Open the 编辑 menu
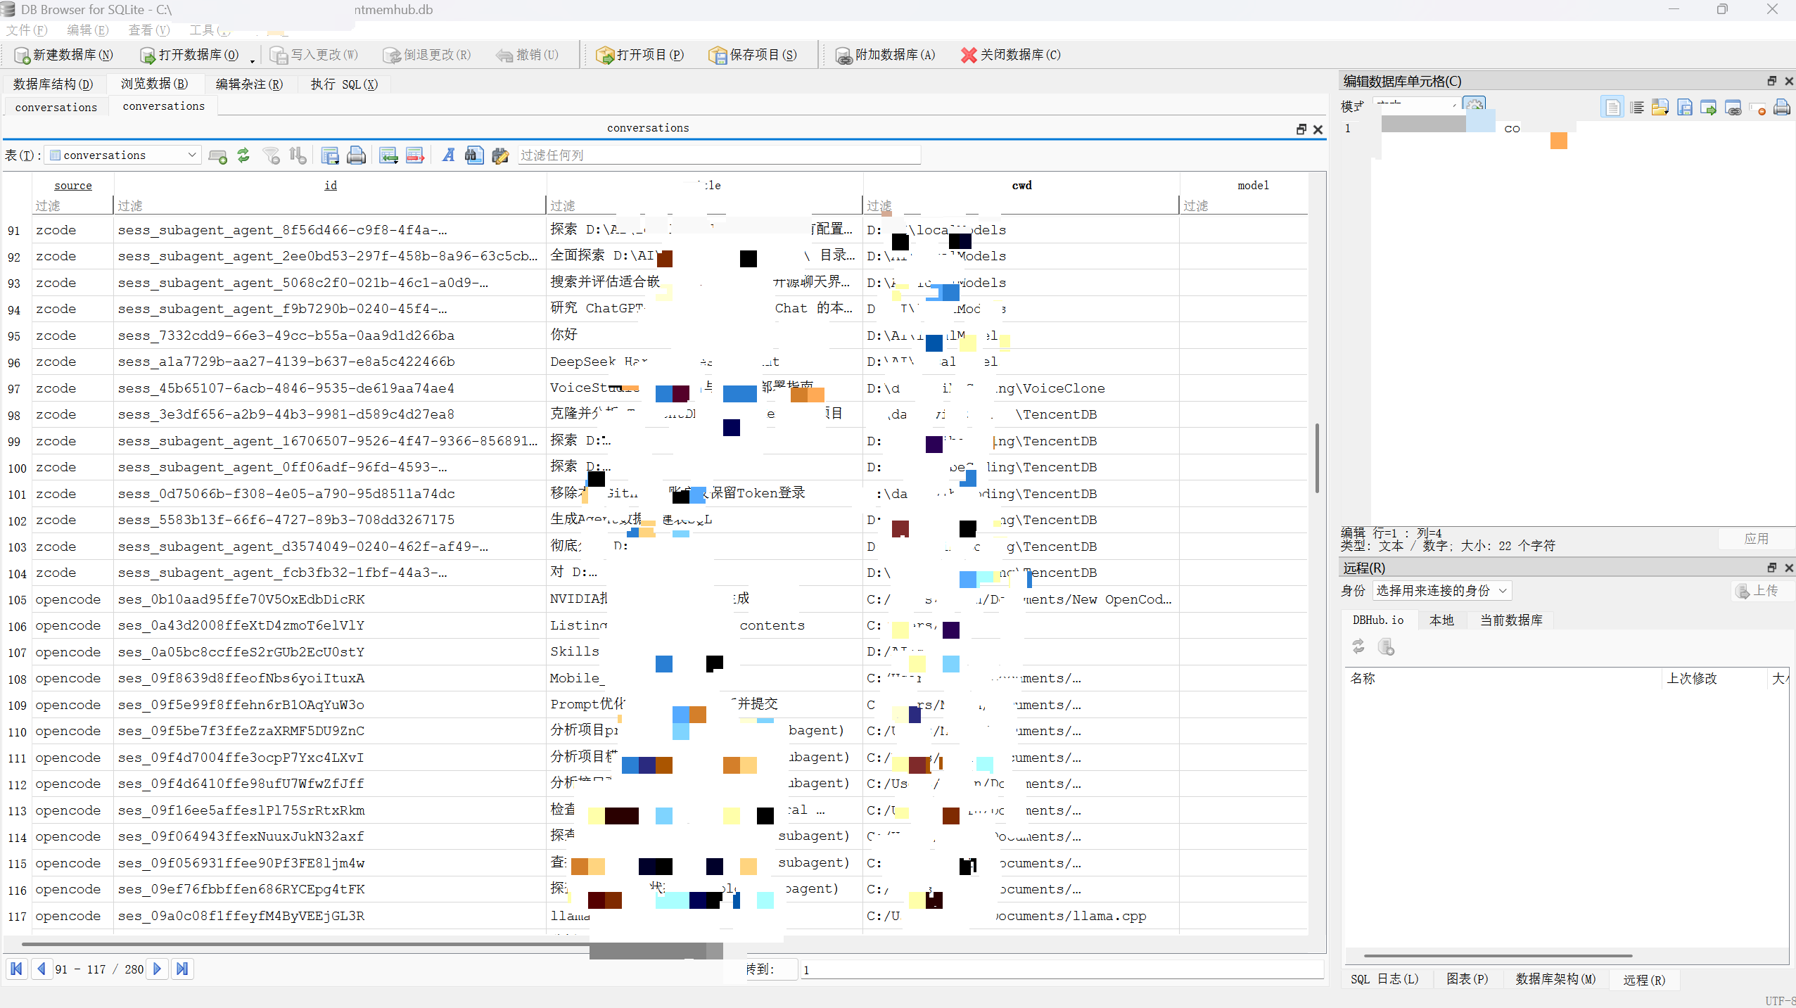 point(88,30)
